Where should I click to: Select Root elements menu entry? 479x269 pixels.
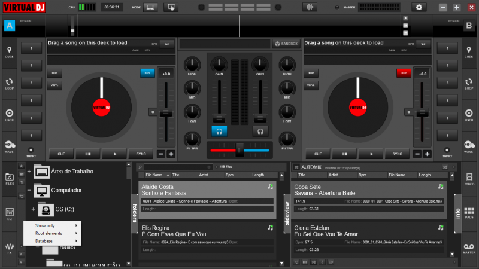tap(52, 233)
